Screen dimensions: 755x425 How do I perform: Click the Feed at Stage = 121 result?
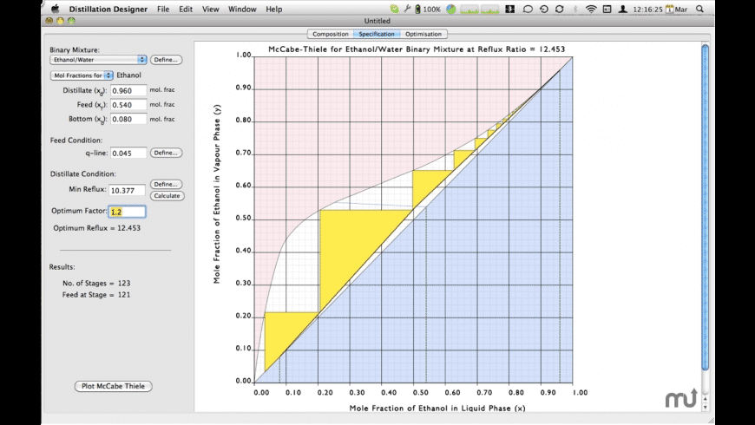(95, 295)
